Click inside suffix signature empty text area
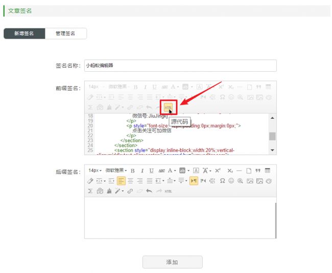The height and width of the screenshot is (273, 332). [x=180, y=218]
